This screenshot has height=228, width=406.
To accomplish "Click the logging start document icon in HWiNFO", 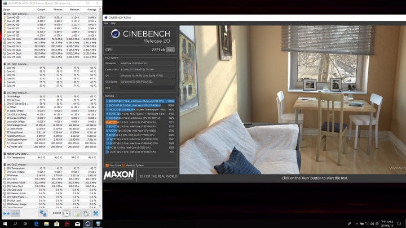I will (76, 213).
